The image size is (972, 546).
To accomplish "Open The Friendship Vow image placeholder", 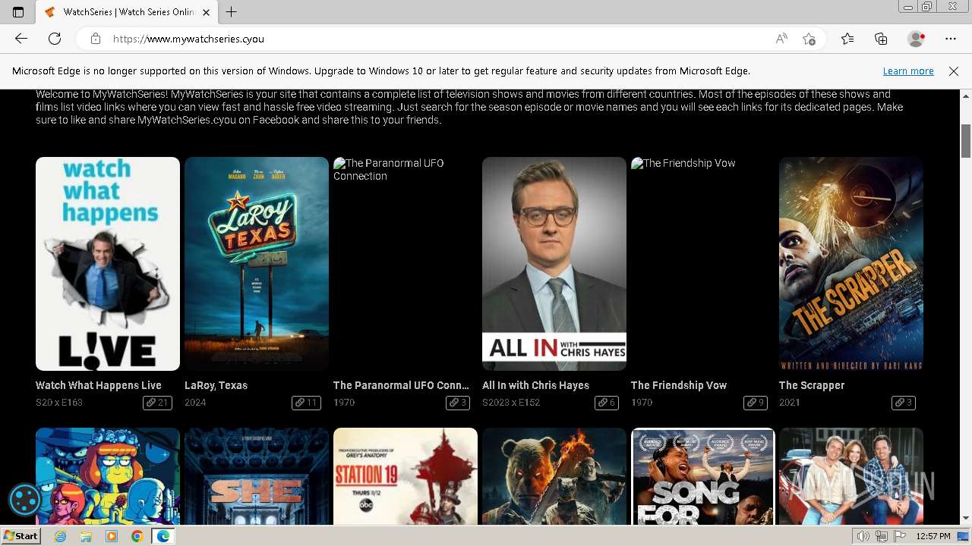I will coord(703,264).
